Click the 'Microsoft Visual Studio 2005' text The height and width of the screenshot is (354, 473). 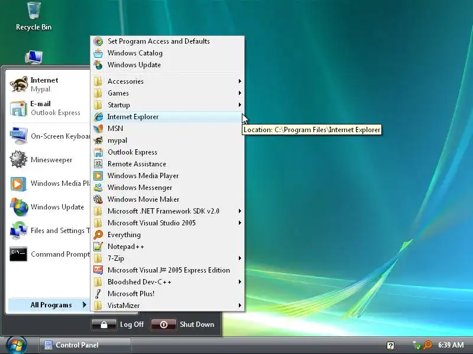pos(151,223)
